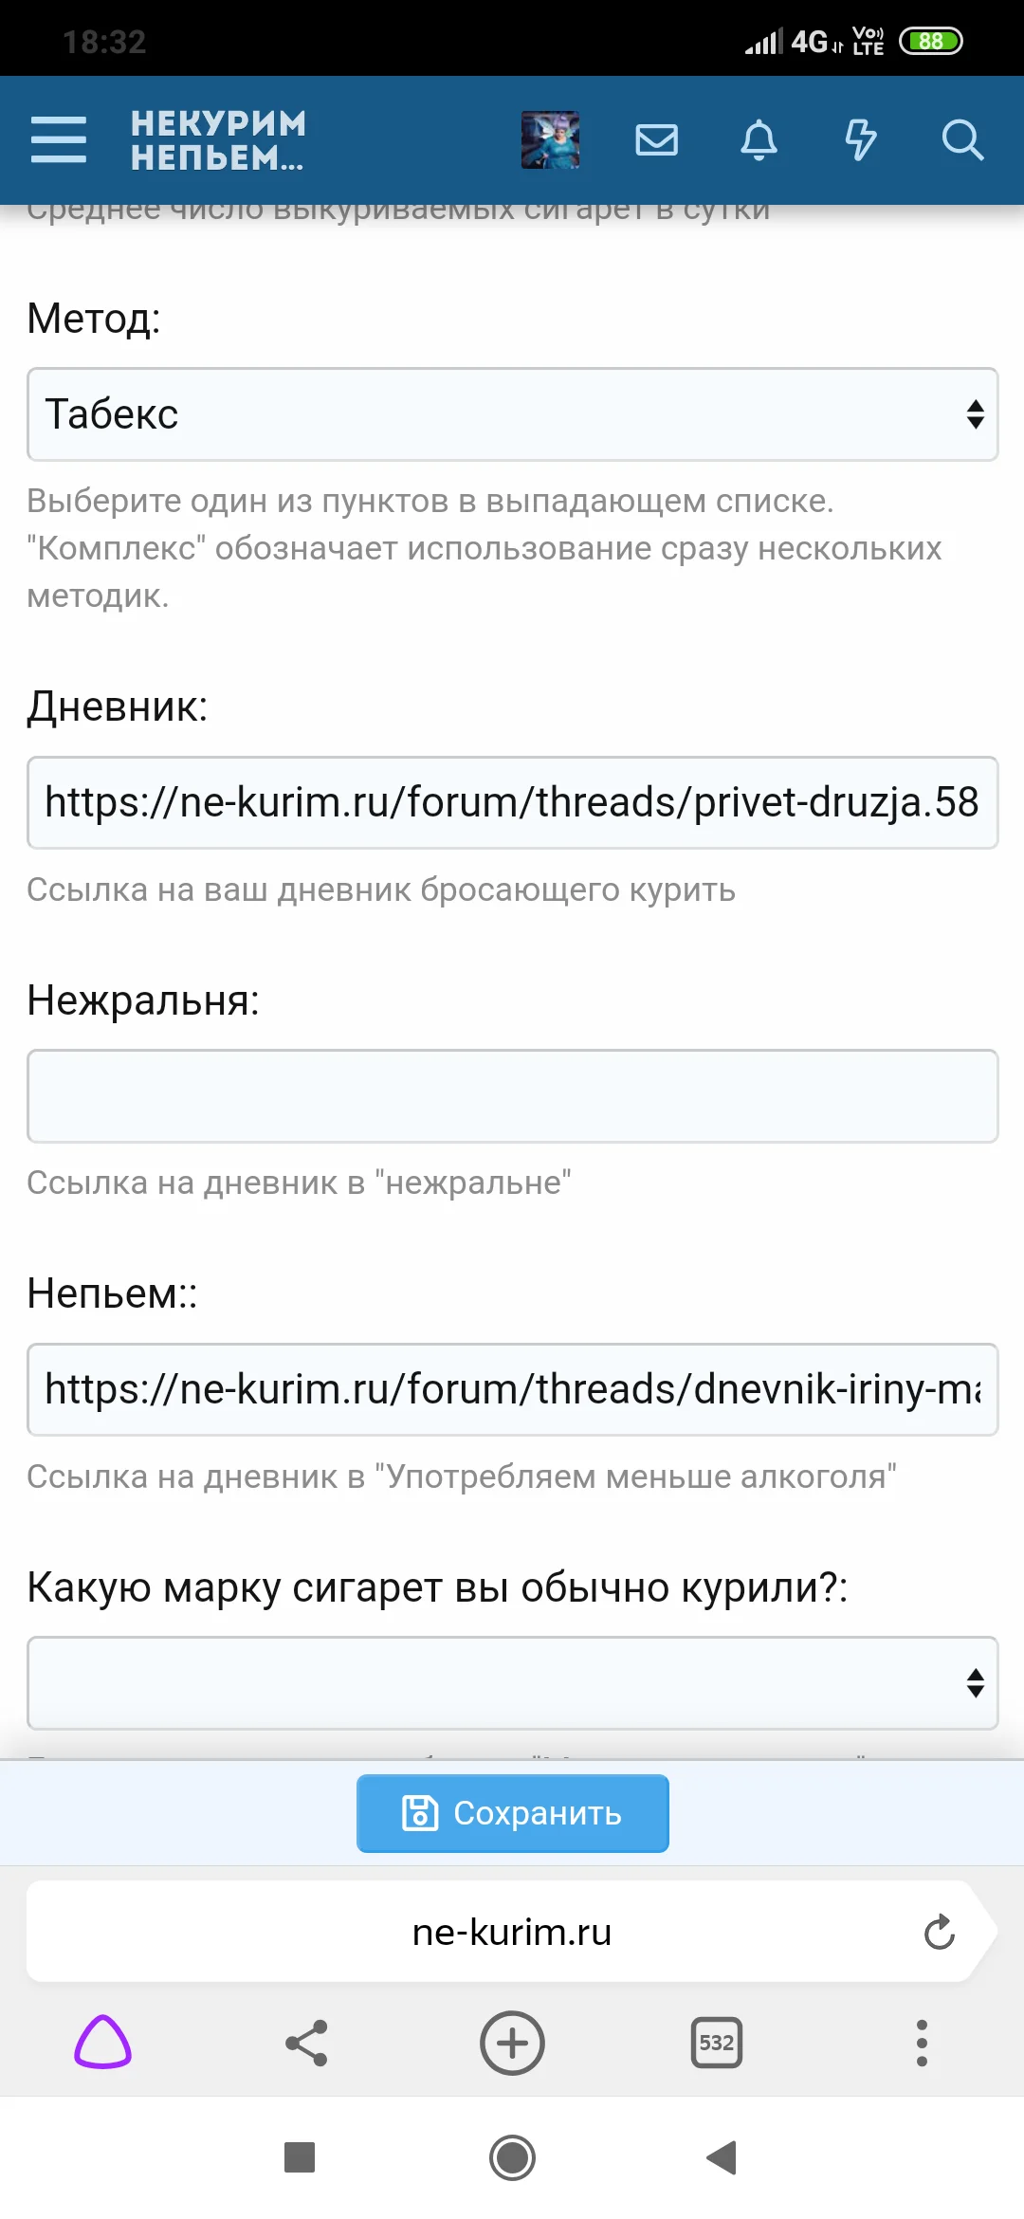Click the lightning alerts icon
The height and width of the screenshot is (2219, 1024).
860,140
